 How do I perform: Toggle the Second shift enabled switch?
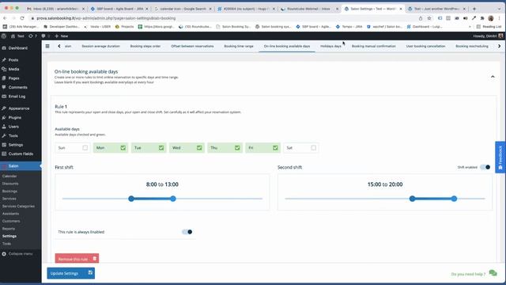pos(485,167)
